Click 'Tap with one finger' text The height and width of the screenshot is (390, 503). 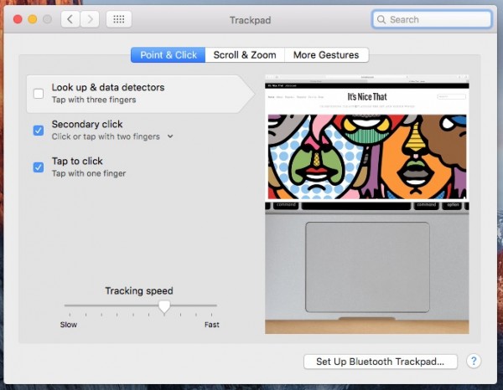point(89,173)
